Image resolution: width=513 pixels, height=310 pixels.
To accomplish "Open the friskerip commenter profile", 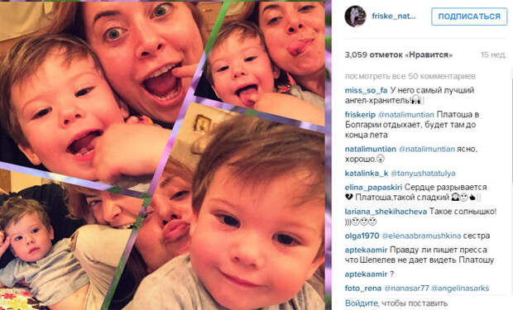I will point(360,115).
